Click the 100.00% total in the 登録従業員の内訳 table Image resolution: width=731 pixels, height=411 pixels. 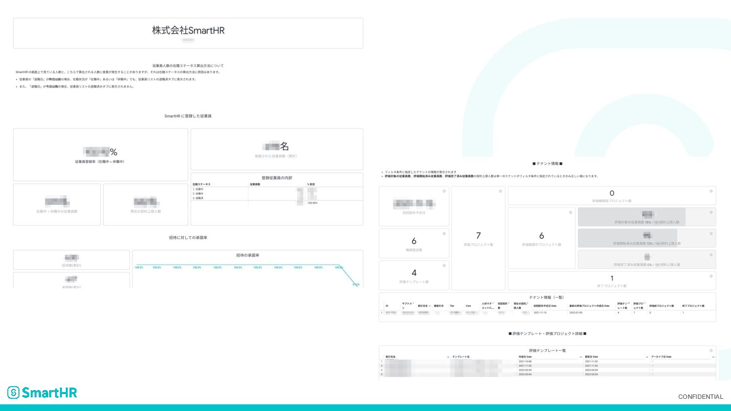tap(312, 203)
